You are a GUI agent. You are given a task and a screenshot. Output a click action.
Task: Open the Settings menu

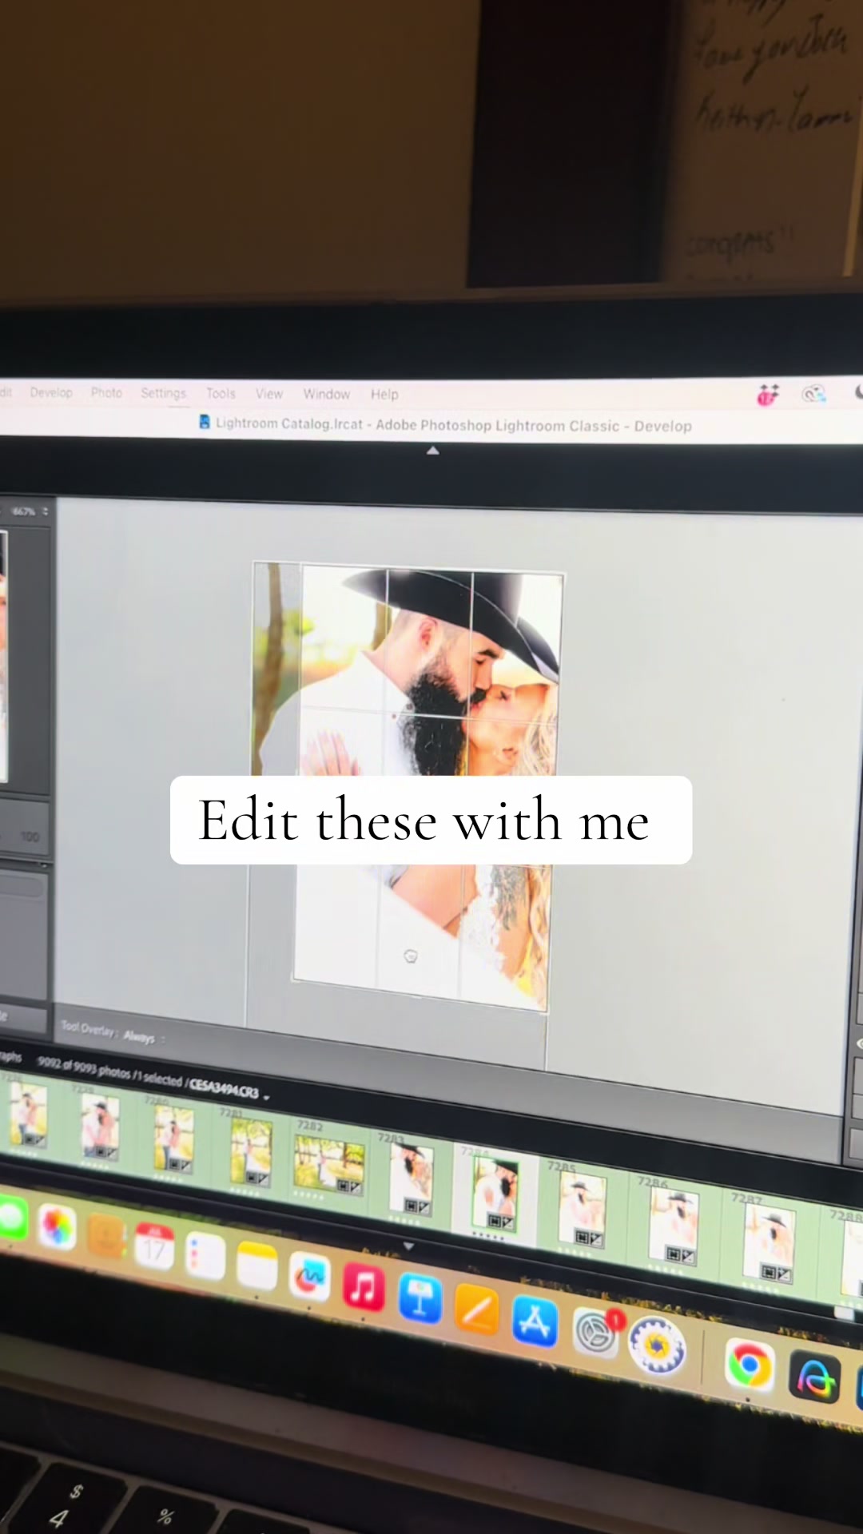pos(163,393)
